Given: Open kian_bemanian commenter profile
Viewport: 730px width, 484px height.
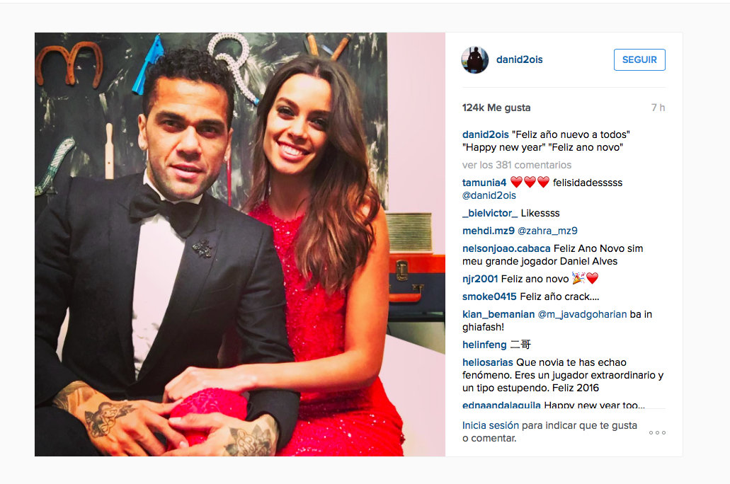Looking at the screenshot, I should tap(498, 314).
